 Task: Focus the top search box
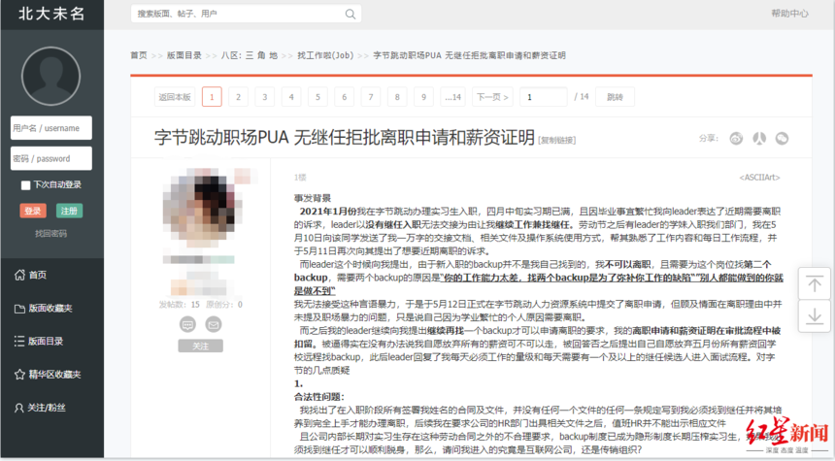(x=246, y=14)
